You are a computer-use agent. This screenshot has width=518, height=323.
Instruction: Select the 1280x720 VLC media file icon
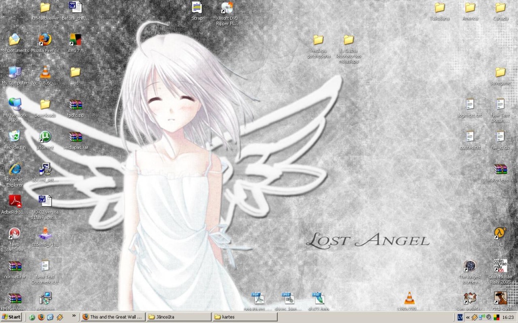pyautogui.click(x=409, y=301)
